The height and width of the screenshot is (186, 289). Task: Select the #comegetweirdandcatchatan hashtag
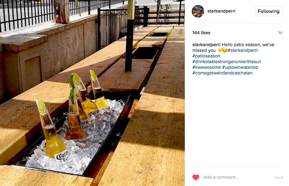coord(222,73)
